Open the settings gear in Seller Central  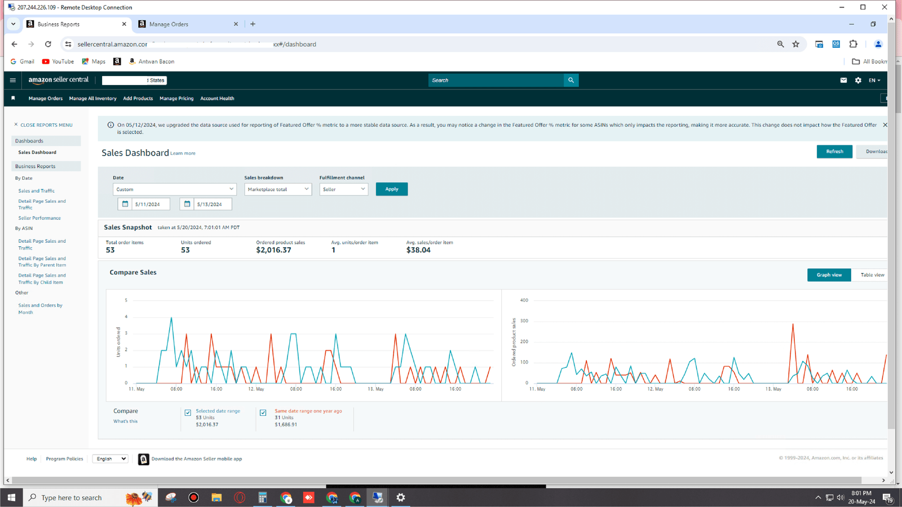pyautogui.click(x=858, y=80)
